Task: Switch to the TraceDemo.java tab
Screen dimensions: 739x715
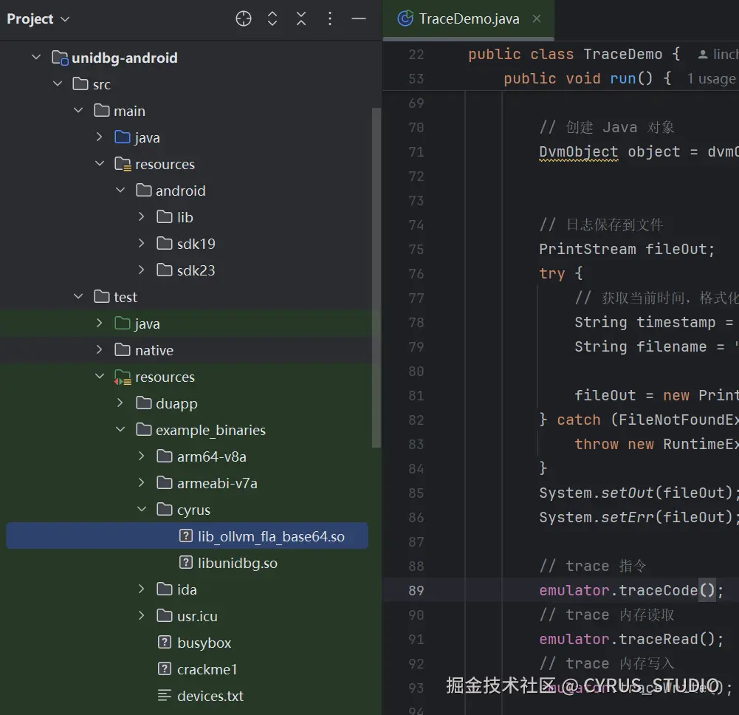Action: point(469,19)
